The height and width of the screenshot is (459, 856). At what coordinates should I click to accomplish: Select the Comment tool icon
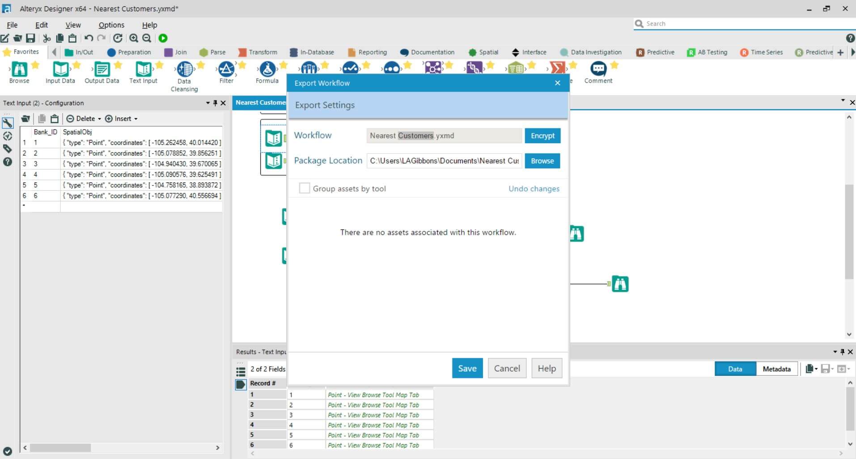click(598, 70)
